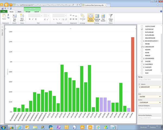Check the QTYORDERED field

[142, 58]
